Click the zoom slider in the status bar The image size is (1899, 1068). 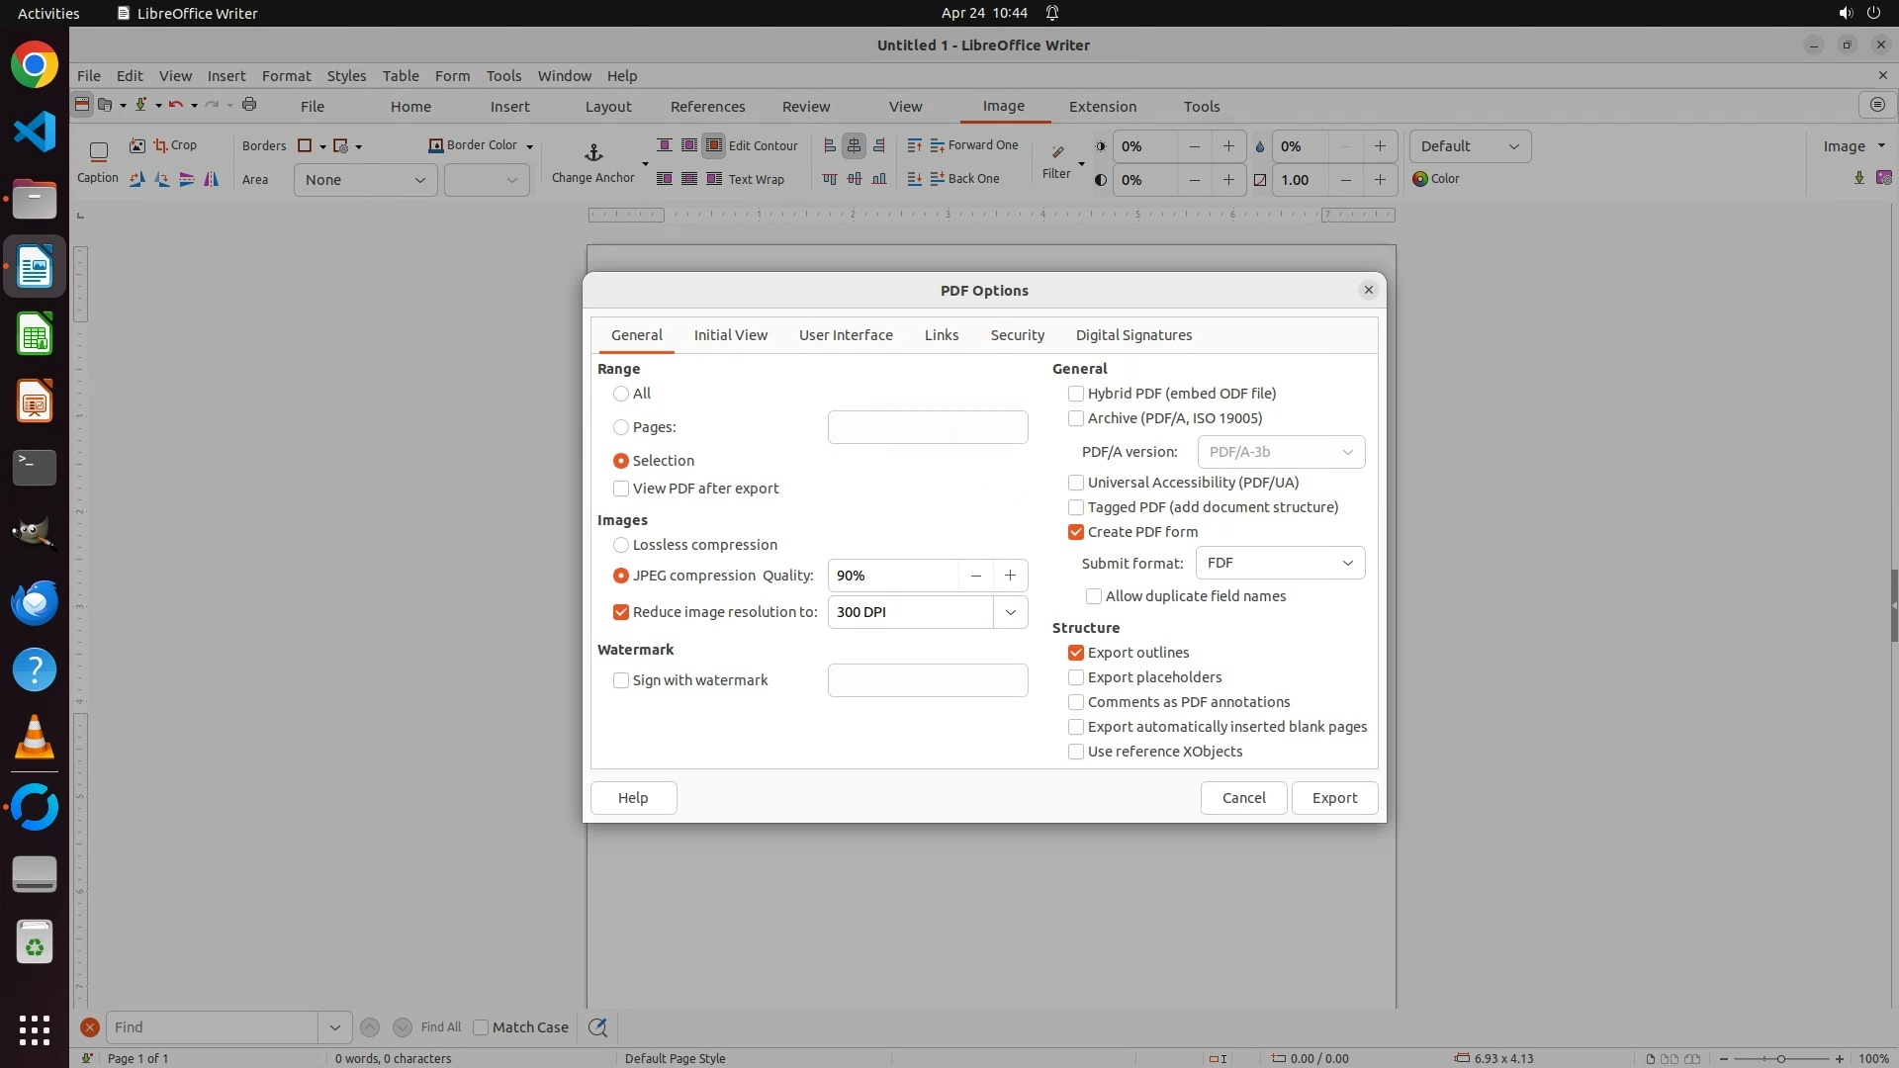click(1780, 1058)
